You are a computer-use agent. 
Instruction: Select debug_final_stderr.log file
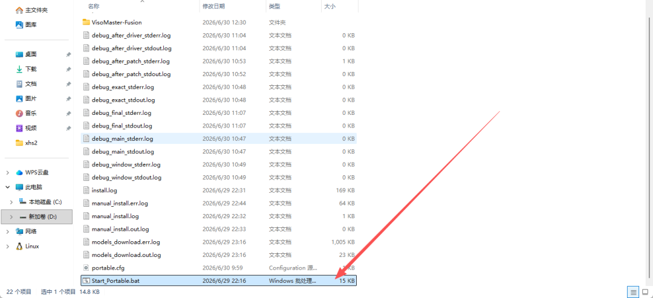point(219,113)
